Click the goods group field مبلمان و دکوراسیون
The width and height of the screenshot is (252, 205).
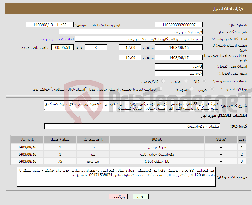point(132,126)
